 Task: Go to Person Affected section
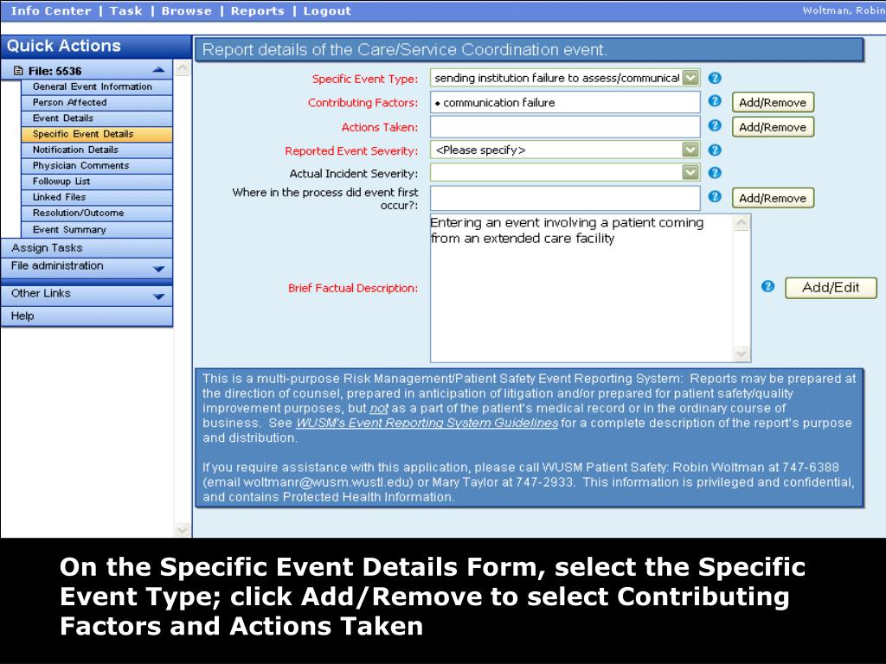tap(97, 102)
